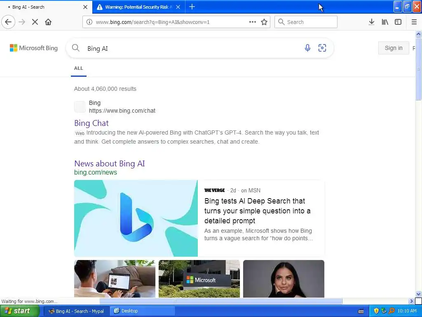Open News about Bing AI link
The image size is (422, 317).
(x=110, y=163)
